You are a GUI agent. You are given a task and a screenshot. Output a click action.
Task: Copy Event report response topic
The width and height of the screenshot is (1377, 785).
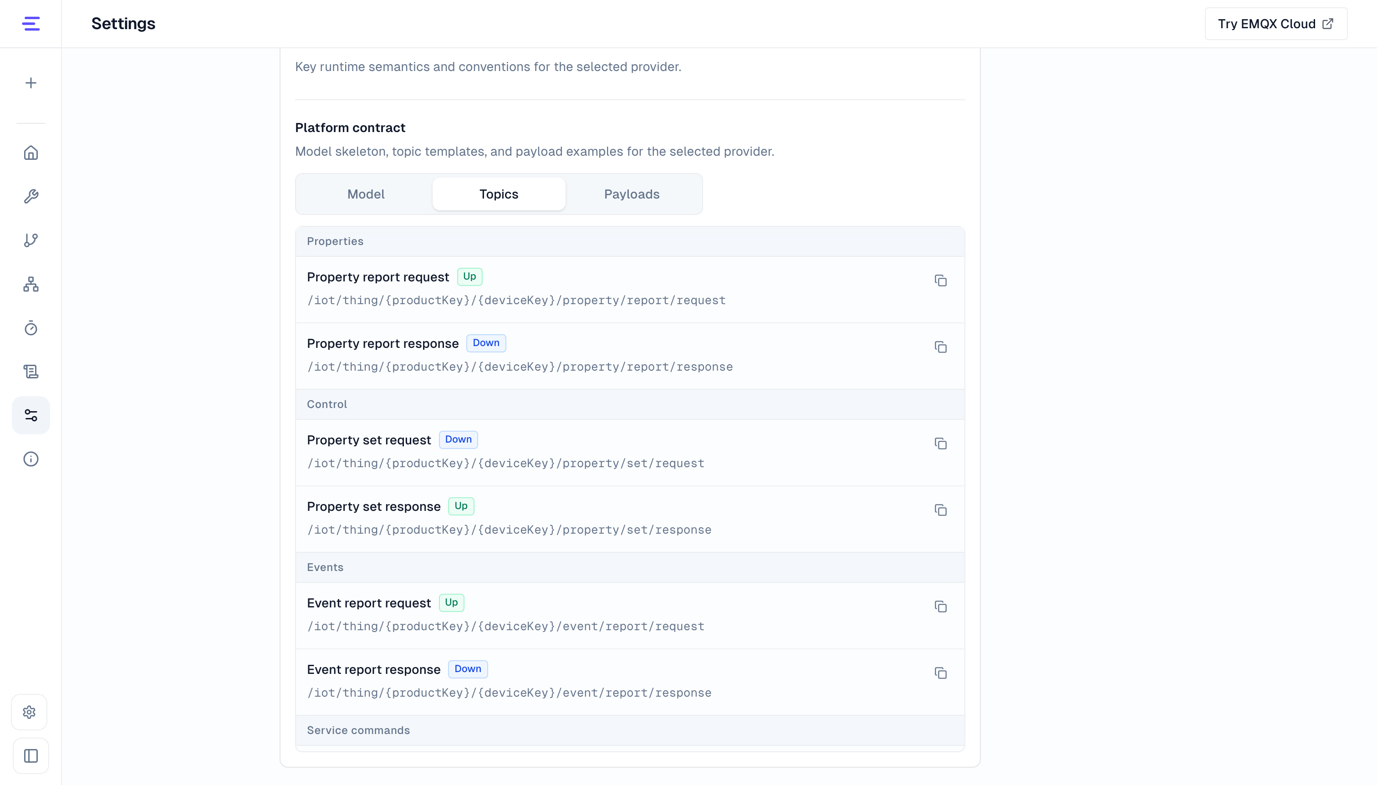[x=940, y=673]
